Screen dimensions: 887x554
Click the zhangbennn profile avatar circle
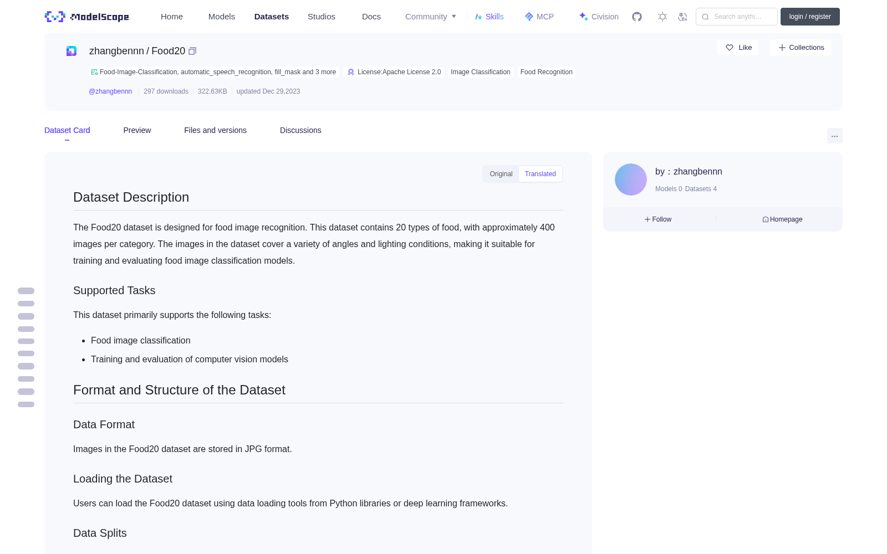click(631, 179)
